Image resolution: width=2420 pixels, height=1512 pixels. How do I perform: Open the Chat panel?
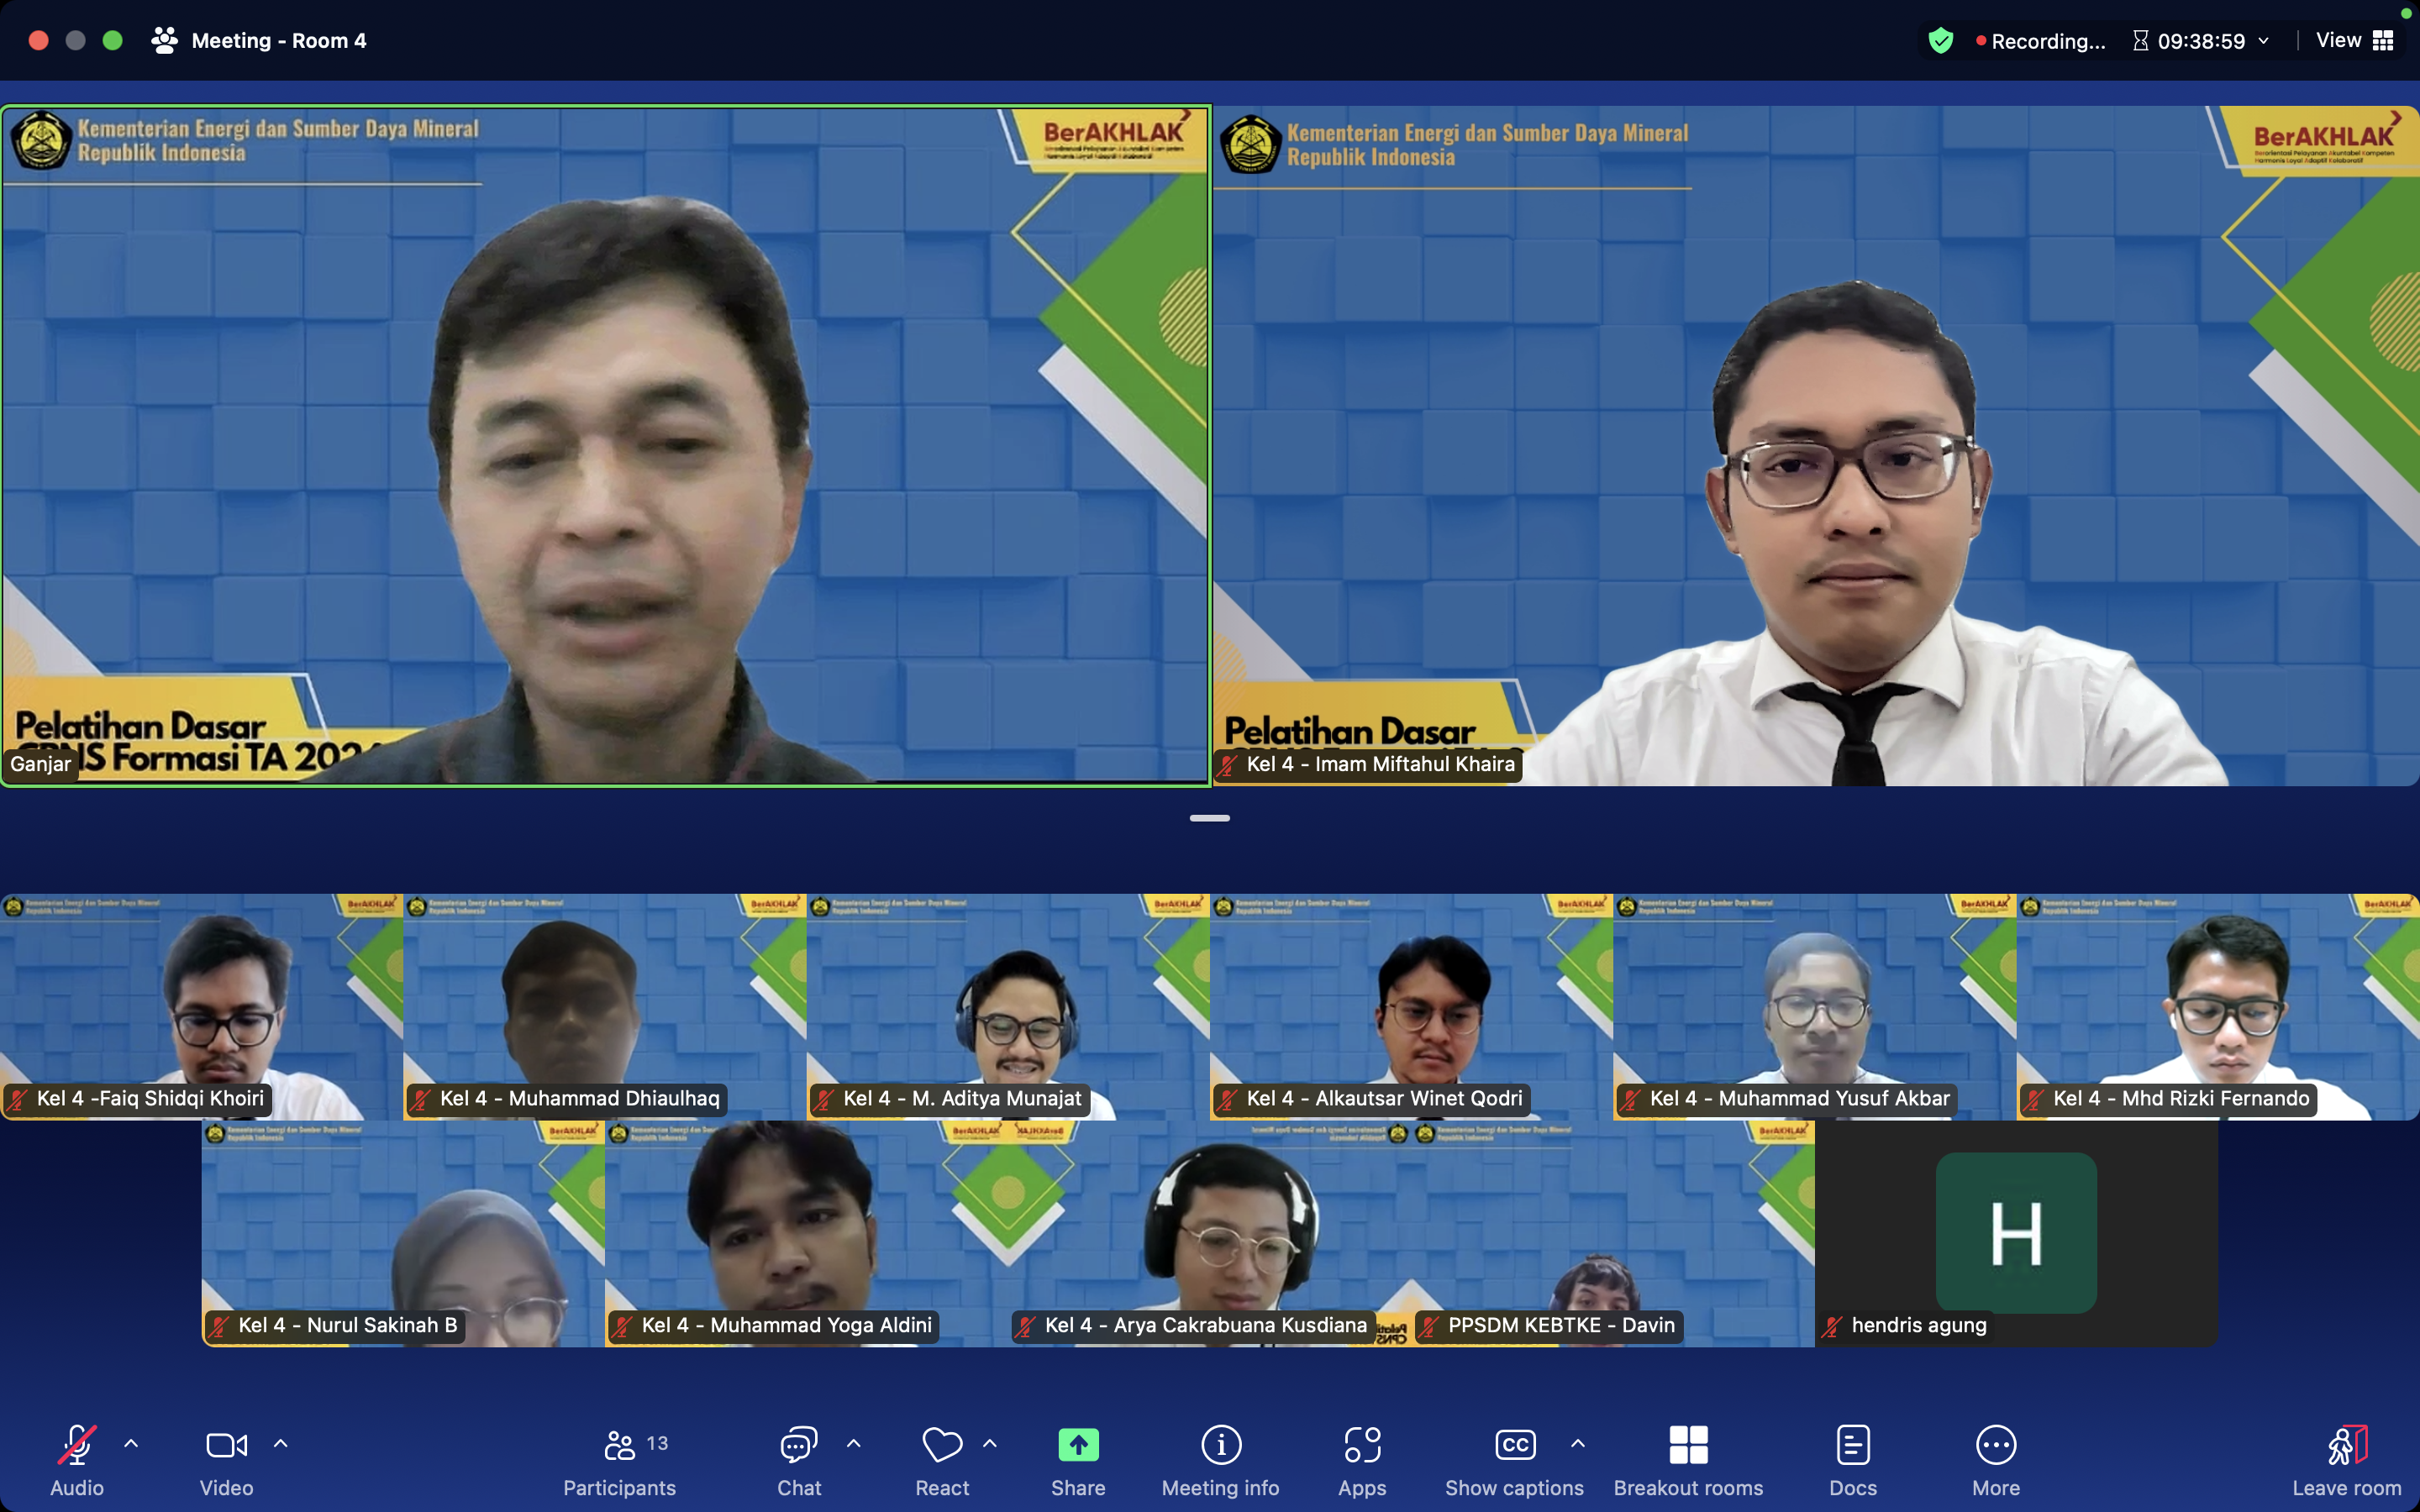point(799,1445)
